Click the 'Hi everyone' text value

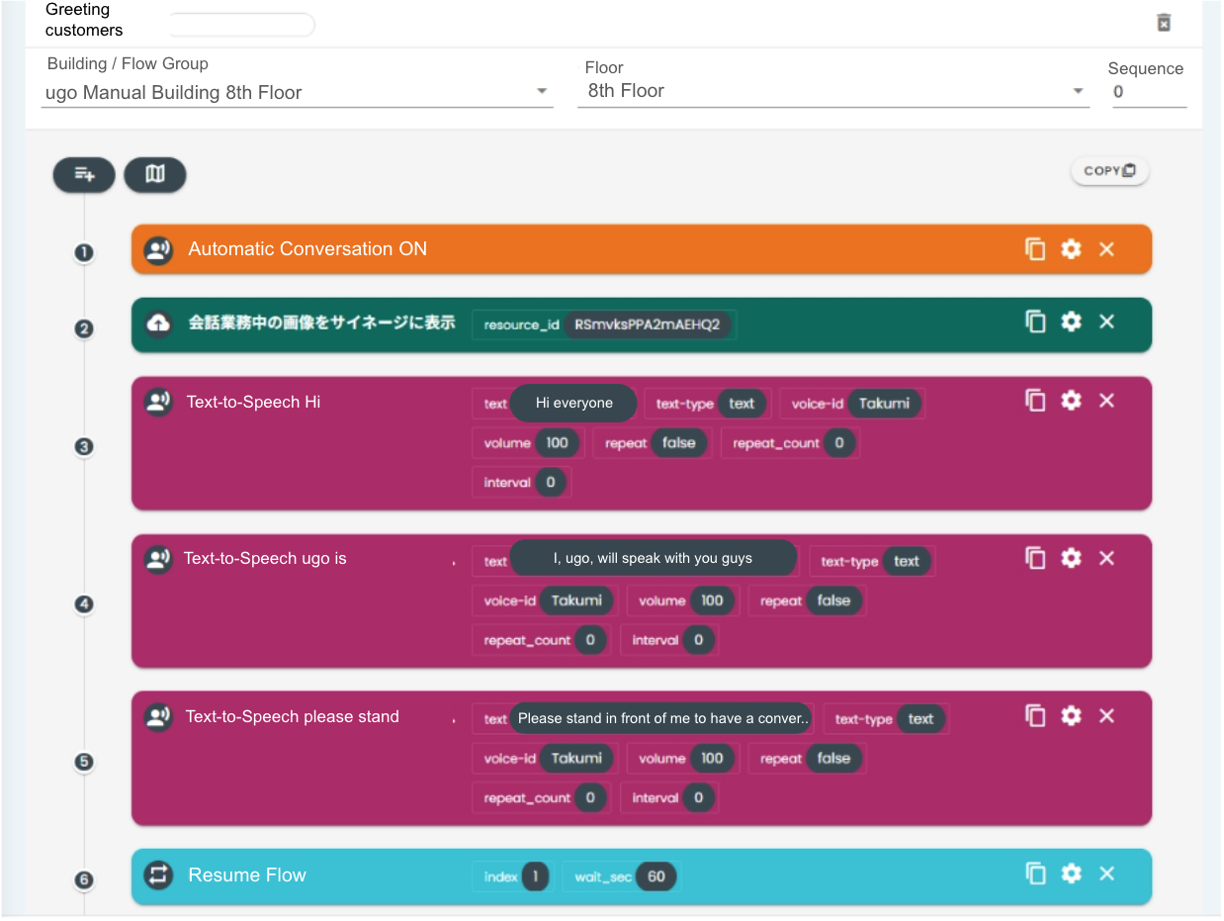[573, 403]
